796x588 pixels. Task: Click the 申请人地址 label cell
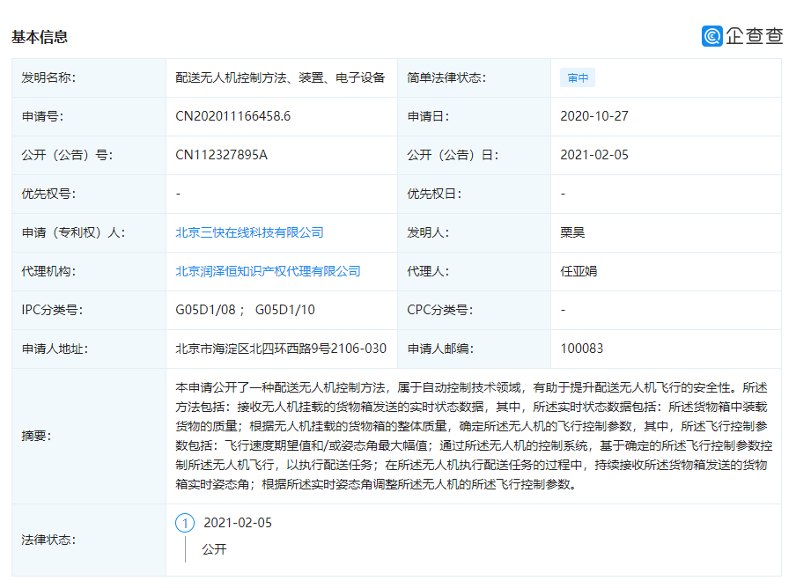pyautogui.click(x=89, y=349)
